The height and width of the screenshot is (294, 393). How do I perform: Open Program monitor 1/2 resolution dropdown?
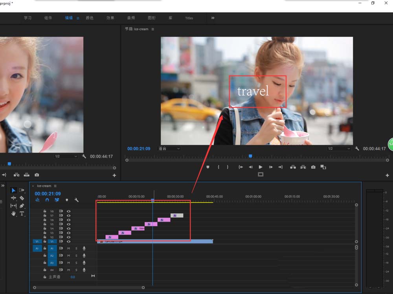click(338, 149)
